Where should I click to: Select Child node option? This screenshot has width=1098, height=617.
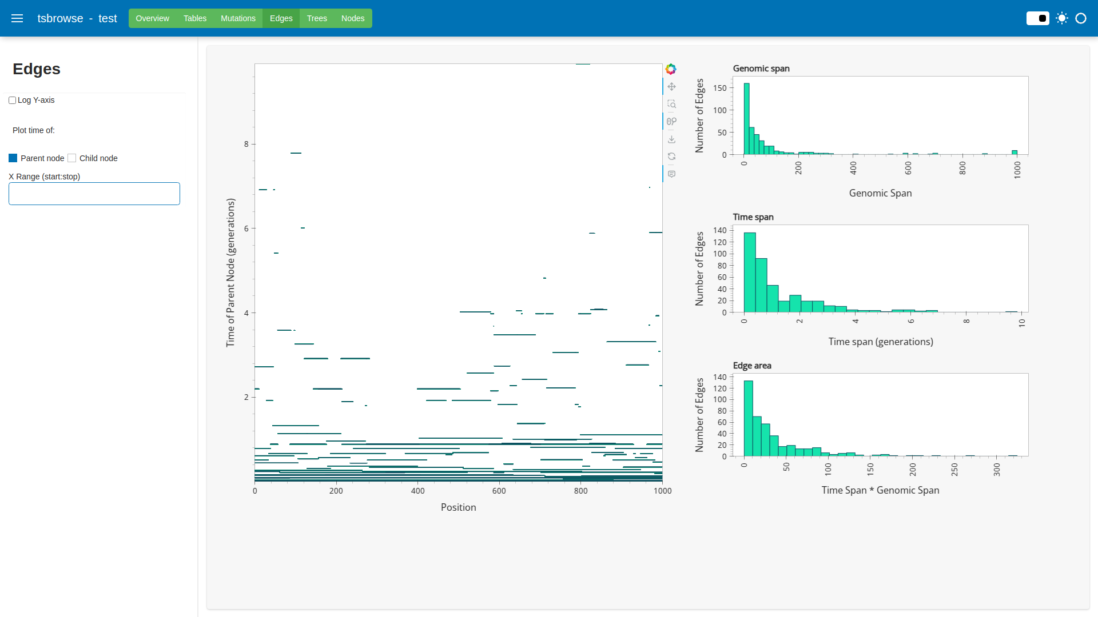coord(72,158)
